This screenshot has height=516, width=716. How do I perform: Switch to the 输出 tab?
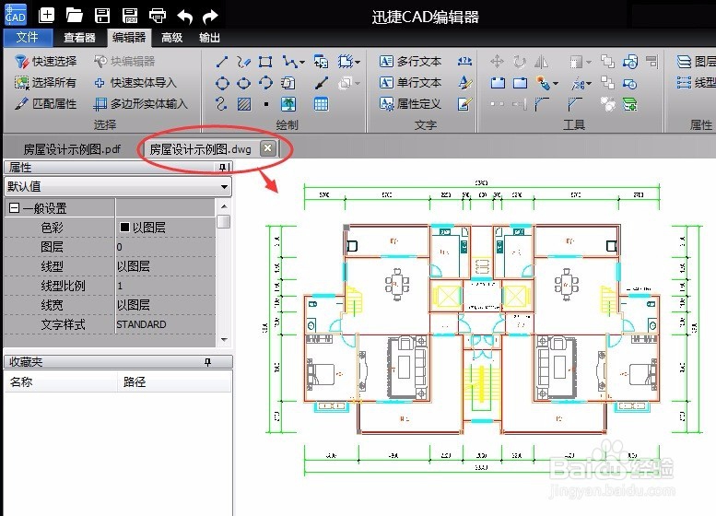click(x=209, y=38)
